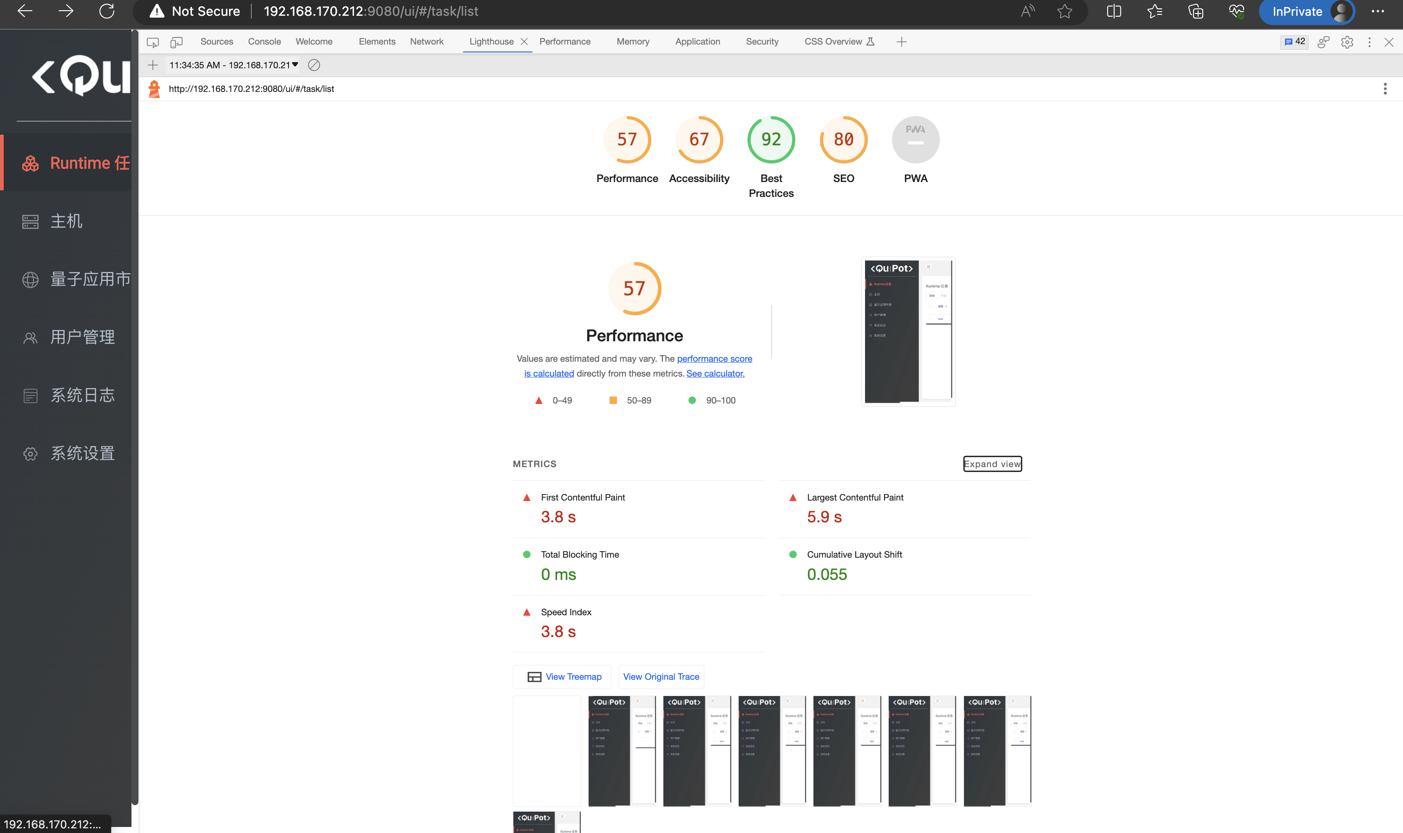Switch to the Application tab
The height and width of the screenshot is (833, 1403).
click(x=697, y=42)
